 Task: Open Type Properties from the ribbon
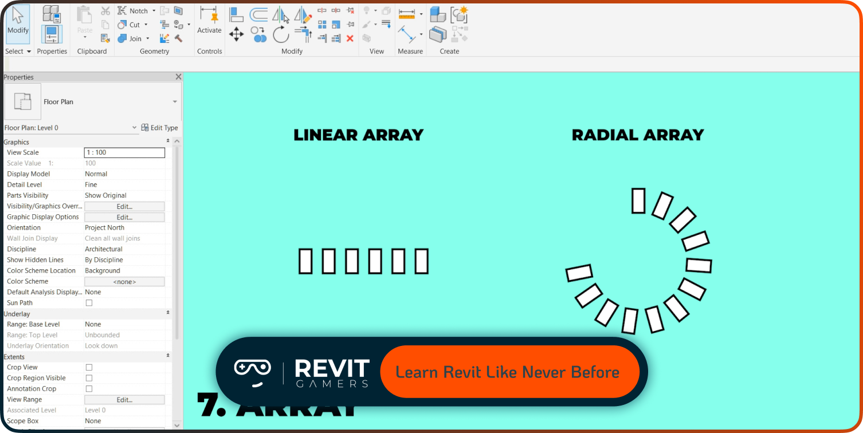52,14
